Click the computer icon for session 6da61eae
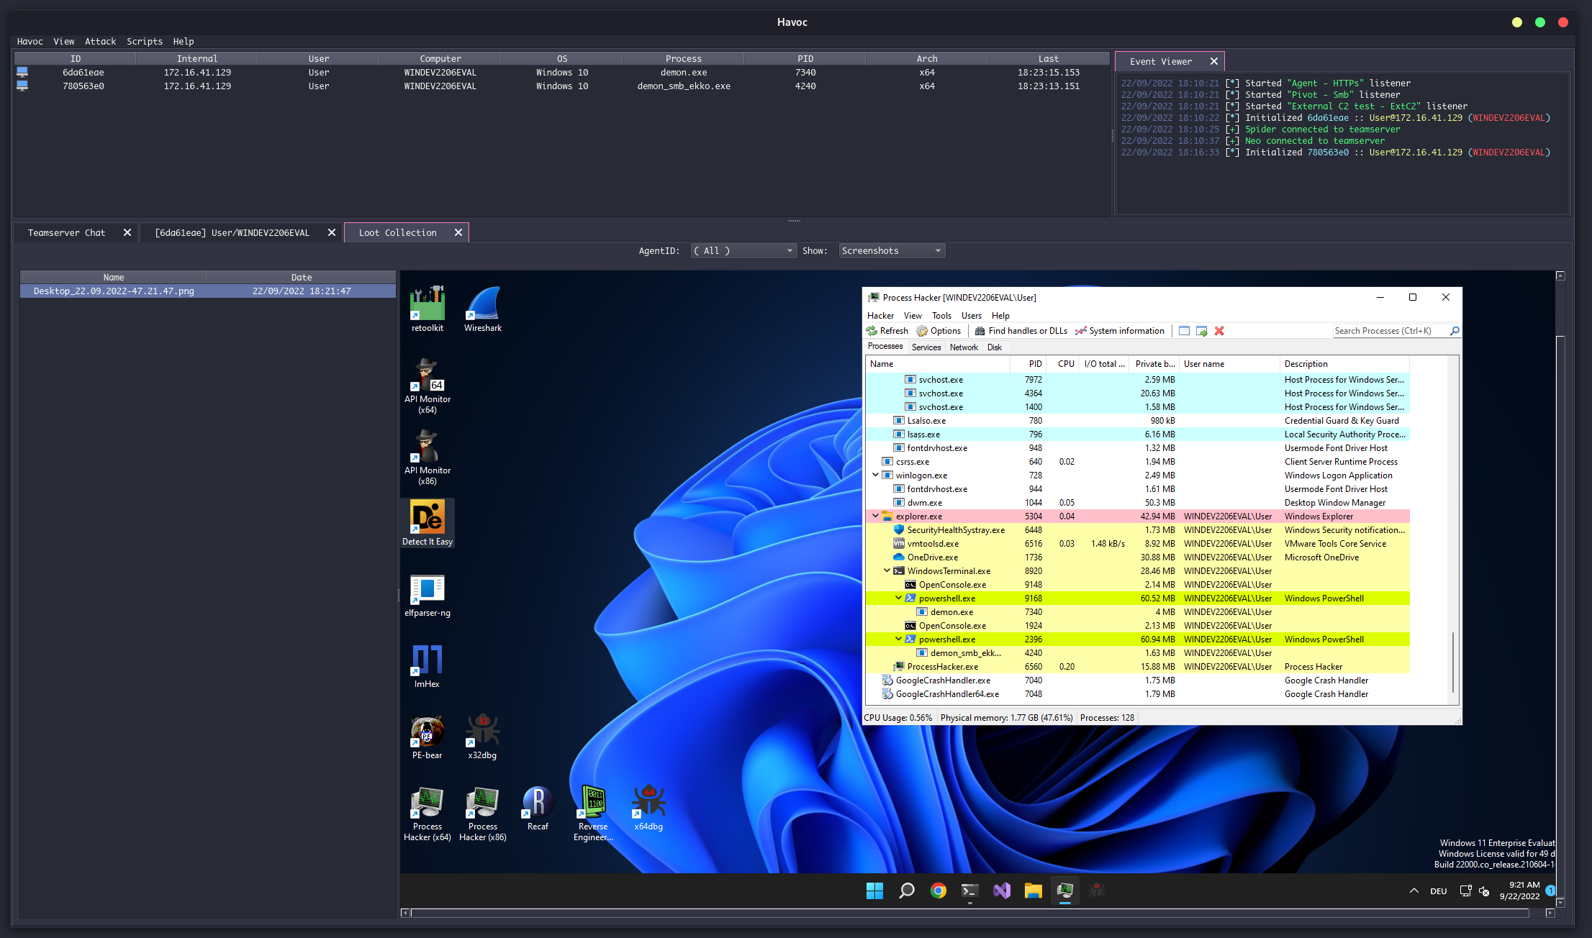This screenshot has width=1592, height=938. click(x=22, y=72)
